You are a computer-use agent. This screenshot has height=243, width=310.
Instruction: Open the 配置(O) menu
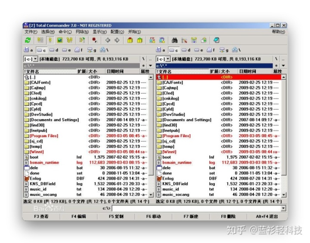(117, 32)
